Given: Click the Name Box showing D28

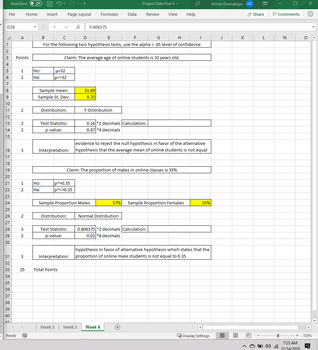Looking at the screenshot, I should 19,27.
